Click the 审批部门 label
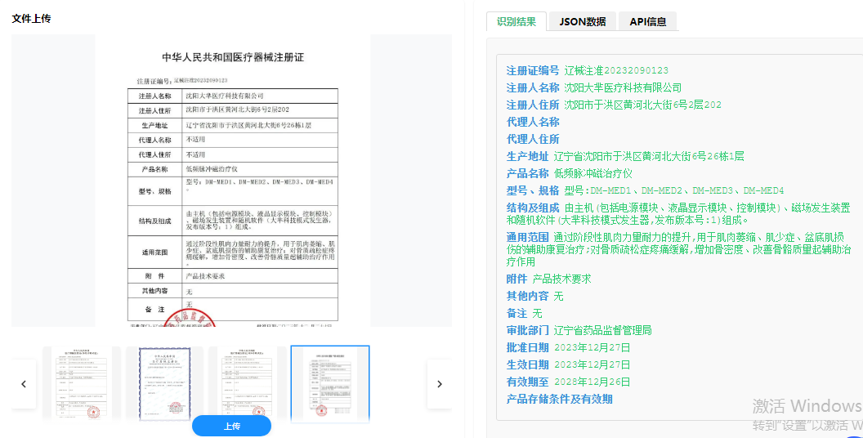This screenshot has width=863, height=438. click(x=527, y=330)
